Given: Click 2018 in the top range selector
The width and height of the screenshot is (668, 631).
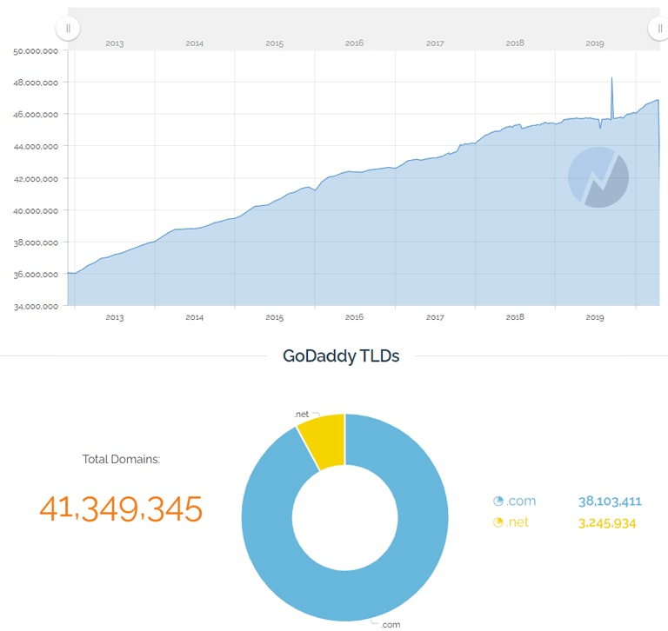Looking at the screenshot, I should pos(515,43).
